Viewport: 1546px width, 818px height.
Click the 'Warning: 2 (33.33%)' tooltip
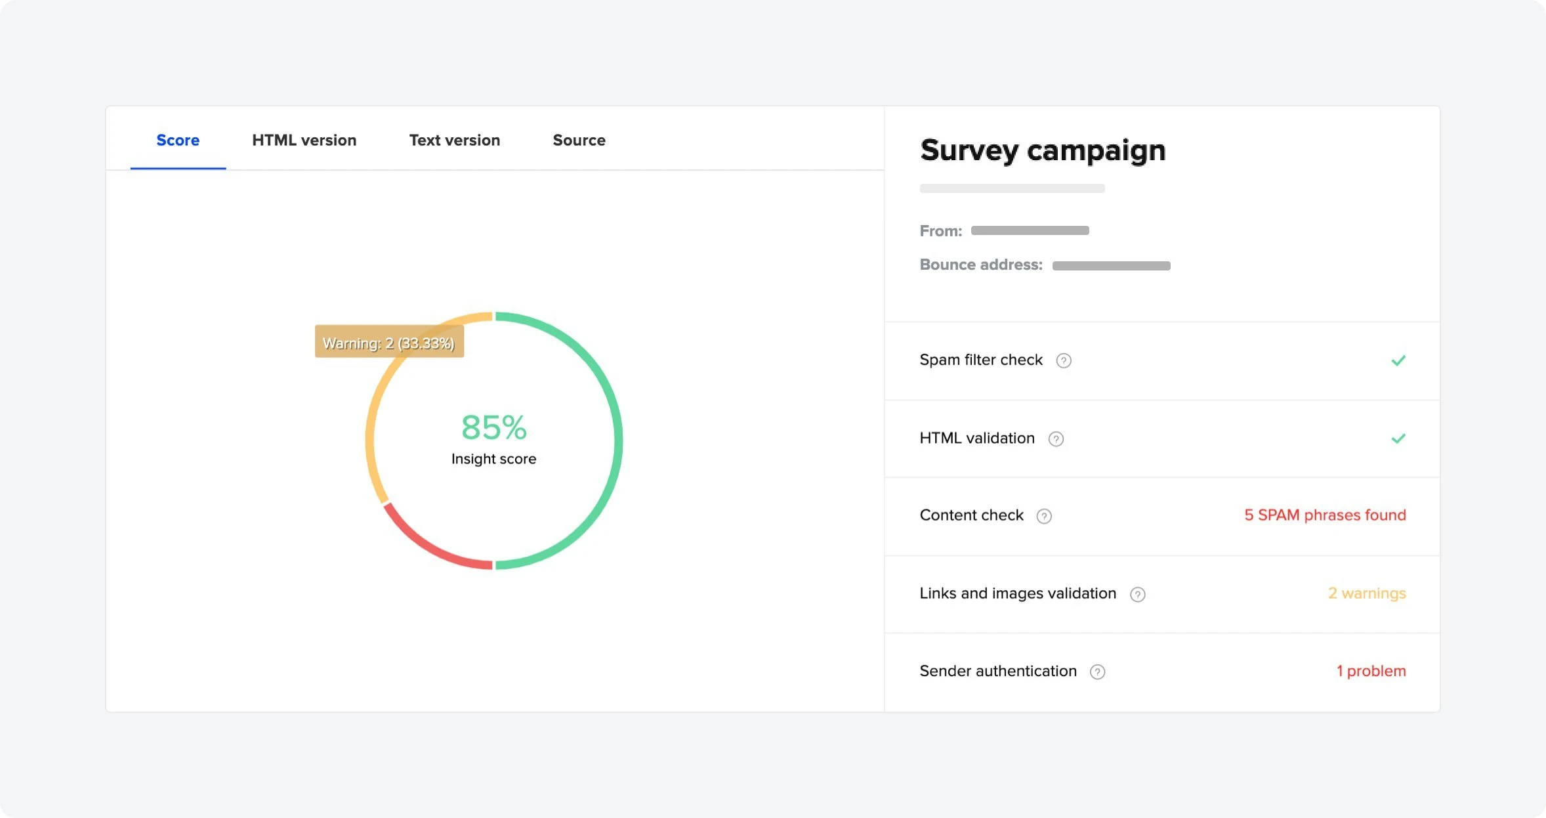[x=388, y=342]
